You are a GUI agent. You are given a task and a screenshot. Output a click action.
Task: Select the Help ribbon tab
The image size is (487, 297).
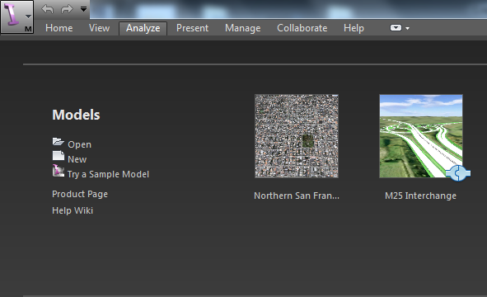(354, 28)
